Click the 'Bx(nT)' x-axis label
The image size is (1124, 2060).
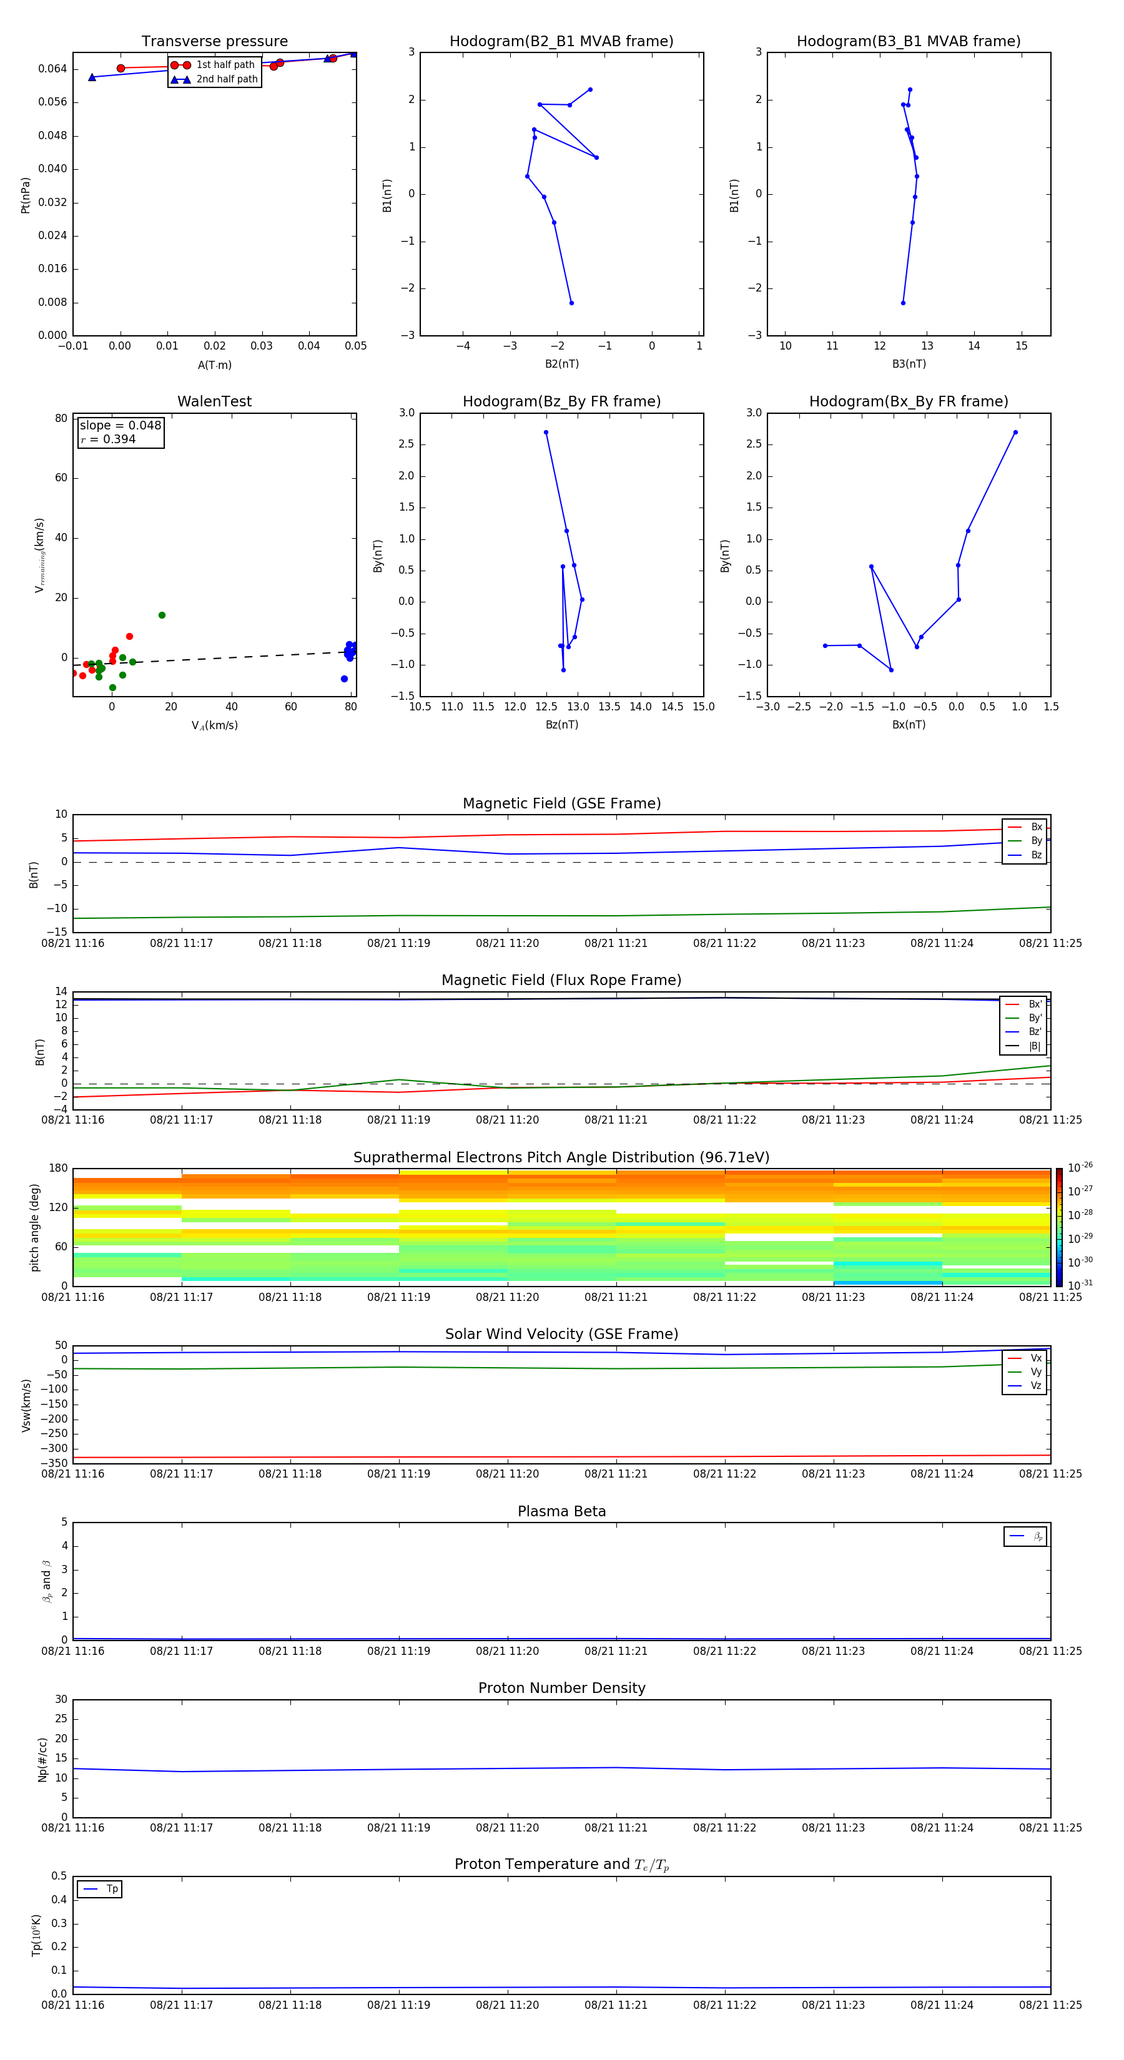909,725
